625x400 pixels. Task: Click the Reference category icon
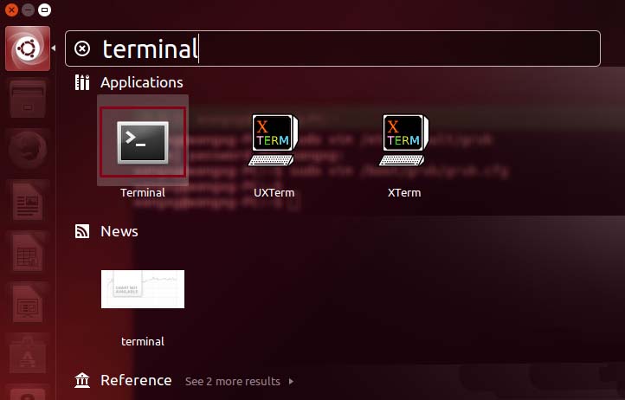coord(82,380)
